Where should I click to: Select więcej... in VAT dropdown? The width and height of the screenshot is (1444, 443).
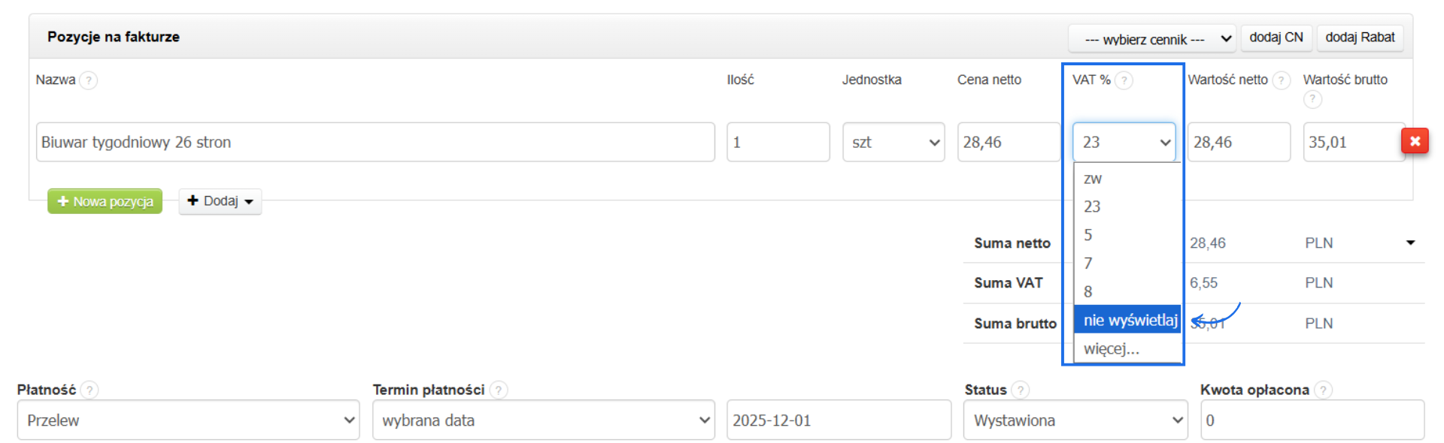point(1111,348)
